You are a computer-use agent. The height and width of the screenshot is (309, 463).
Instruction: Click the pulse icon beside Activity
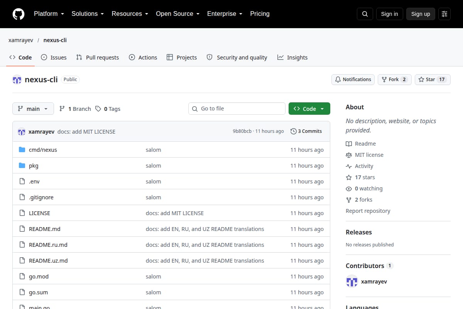[x=349, y=166]
